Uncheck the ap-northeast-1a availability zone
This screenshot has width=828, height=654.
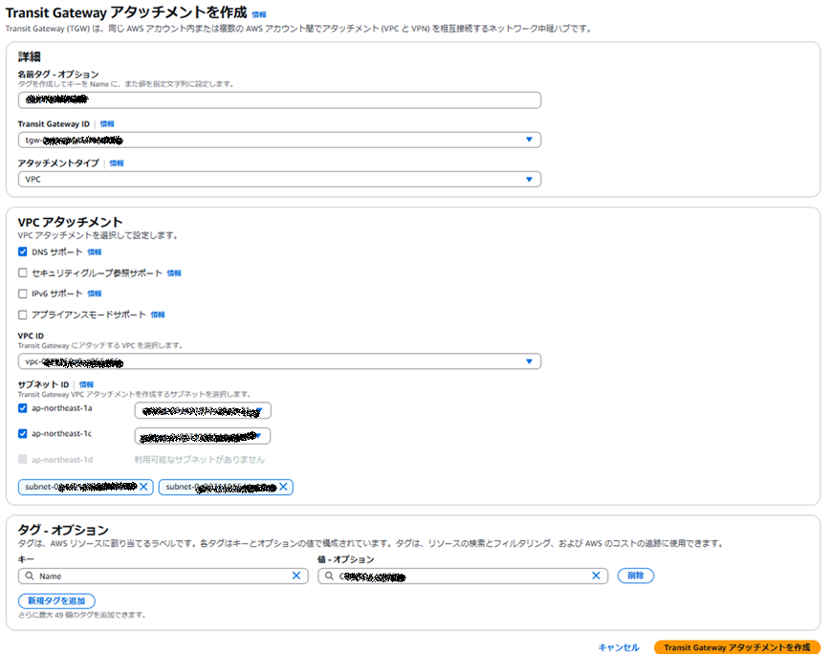[23, 408]
